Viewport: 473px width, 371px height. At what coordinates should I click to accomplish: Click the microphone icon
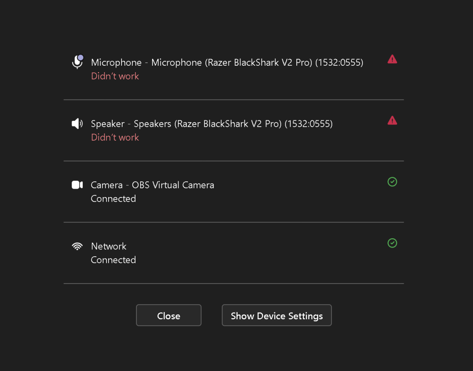pos(77,62)
